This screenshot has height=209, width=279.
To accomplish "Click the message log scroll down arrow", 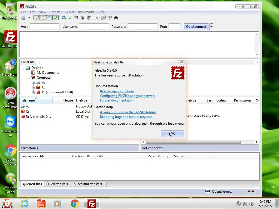I will click(257, 55).
